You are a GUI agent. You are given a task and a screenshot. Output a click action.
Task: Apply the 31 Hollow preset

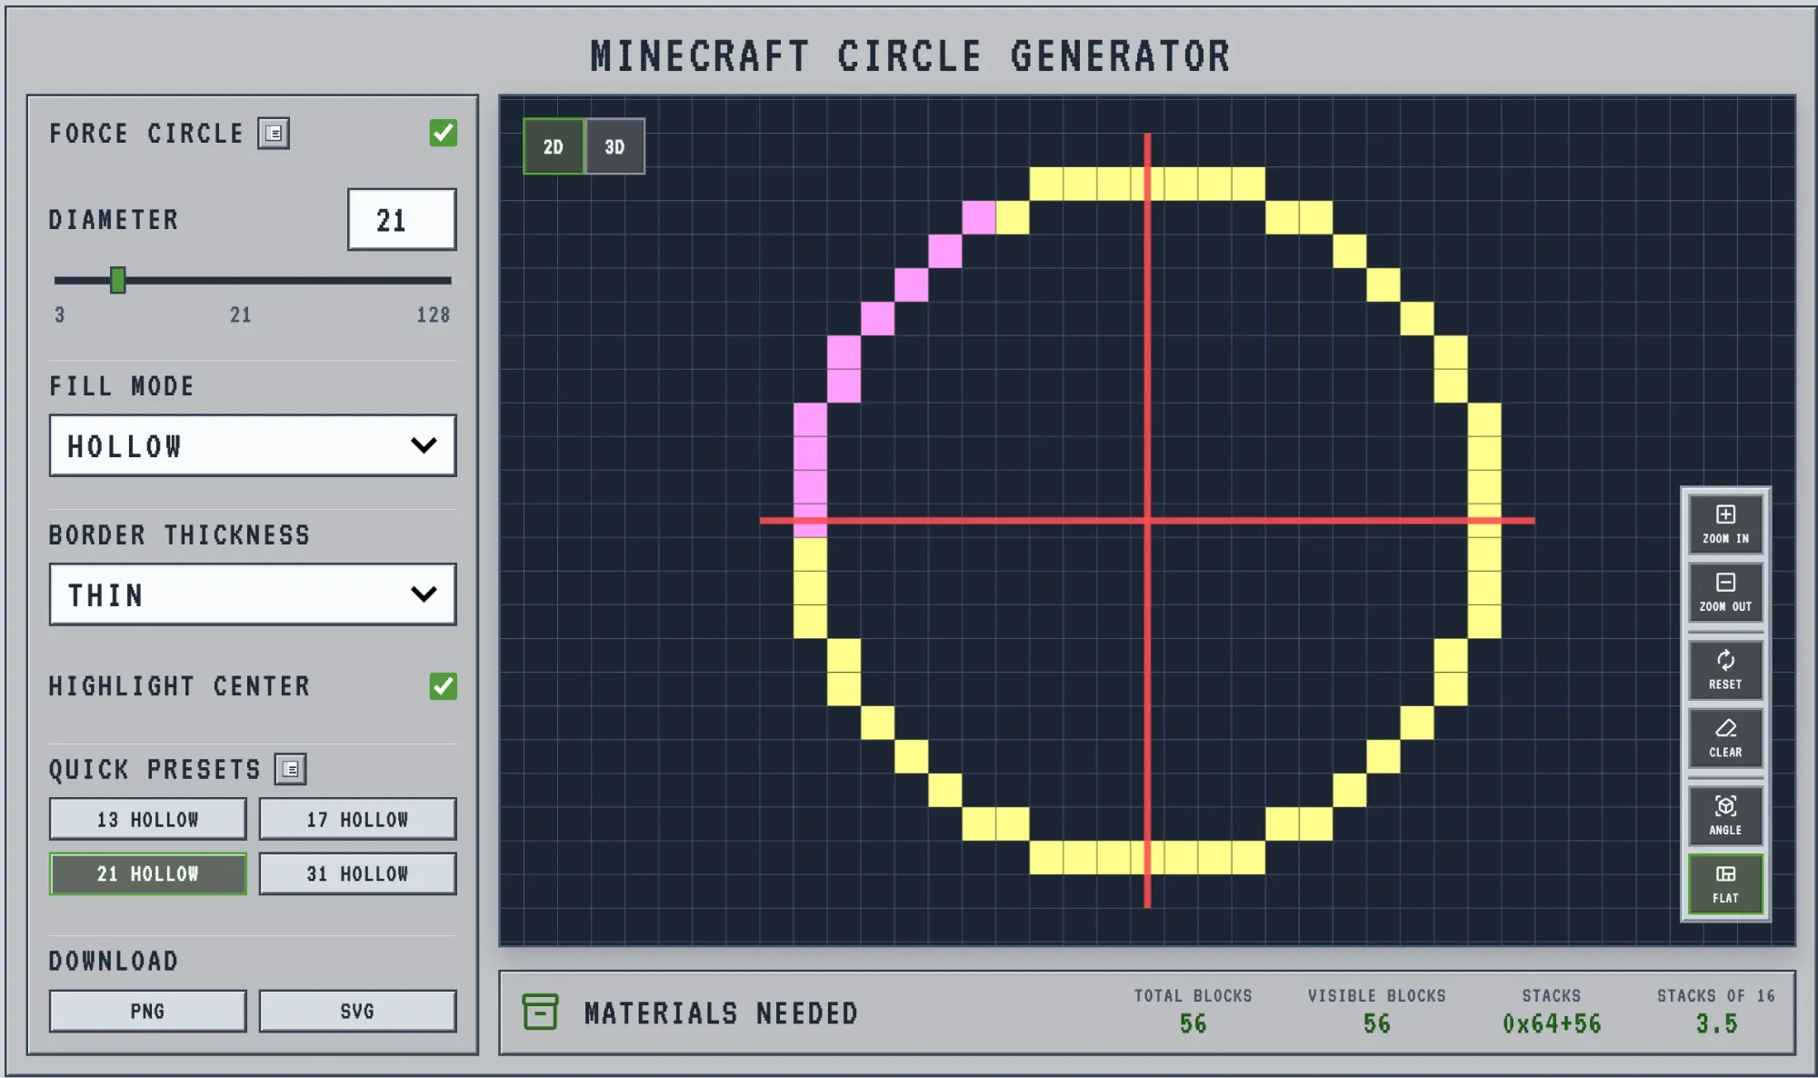coord(357,873)
